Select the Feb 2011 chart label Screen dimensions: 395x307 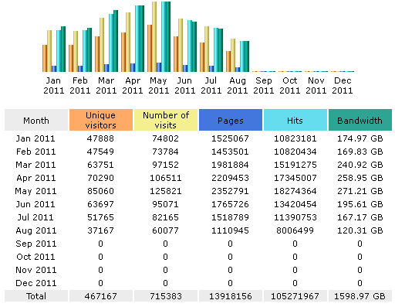80,86
